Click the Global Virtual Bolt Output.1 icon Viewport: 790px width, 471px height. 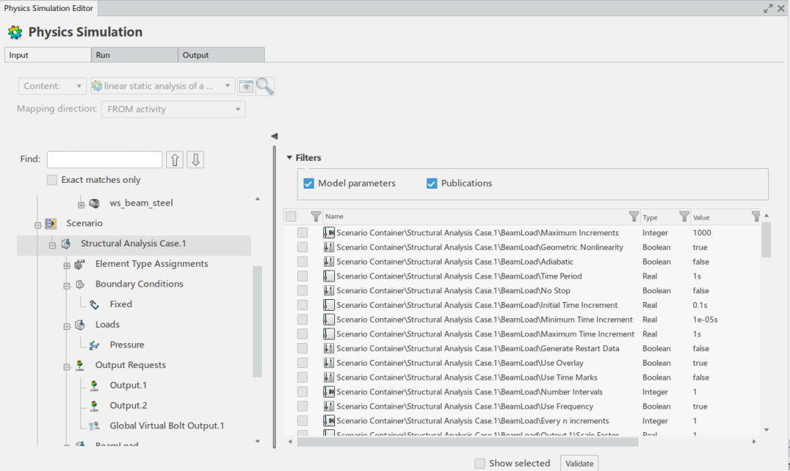pos(94,426)
